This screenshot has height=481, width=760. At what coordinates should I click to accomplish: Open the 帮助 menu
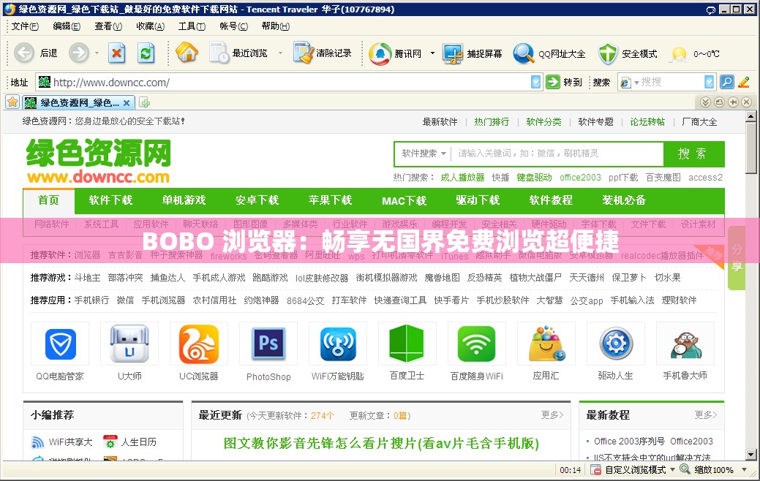pyautogui.click(x=274, y=26)
